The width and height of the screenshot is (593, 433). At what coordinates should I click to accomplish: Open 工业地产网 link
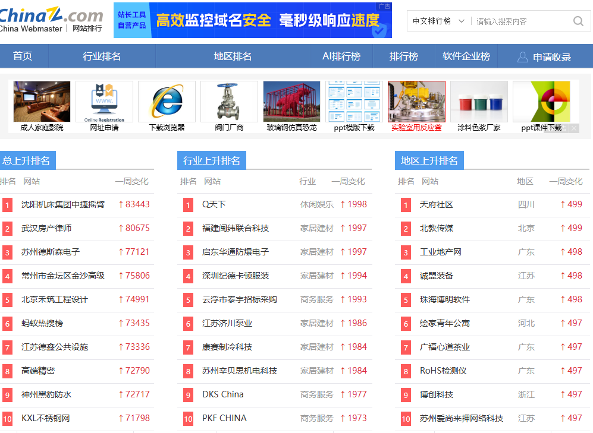click(x=440, y=252)
